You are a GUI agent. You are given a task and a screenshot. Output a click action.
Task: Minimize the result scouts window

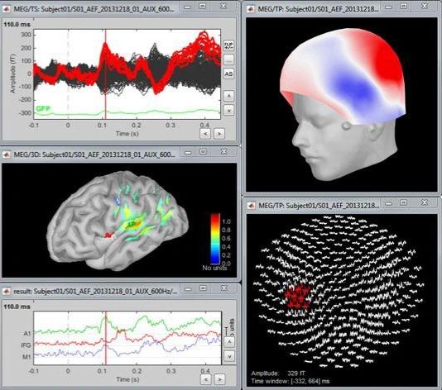[x=188, y=288]
